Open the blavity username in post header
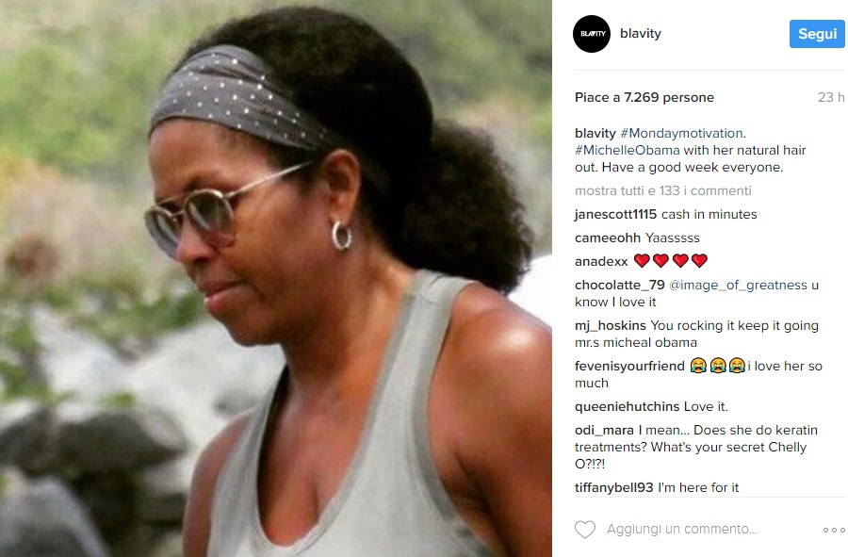This screenshot has height=557, width=848. [641, 34]
